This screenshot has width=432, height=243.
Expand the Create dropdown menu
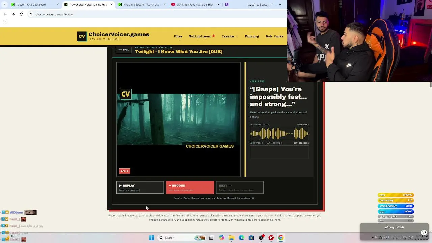pos(230,36)
